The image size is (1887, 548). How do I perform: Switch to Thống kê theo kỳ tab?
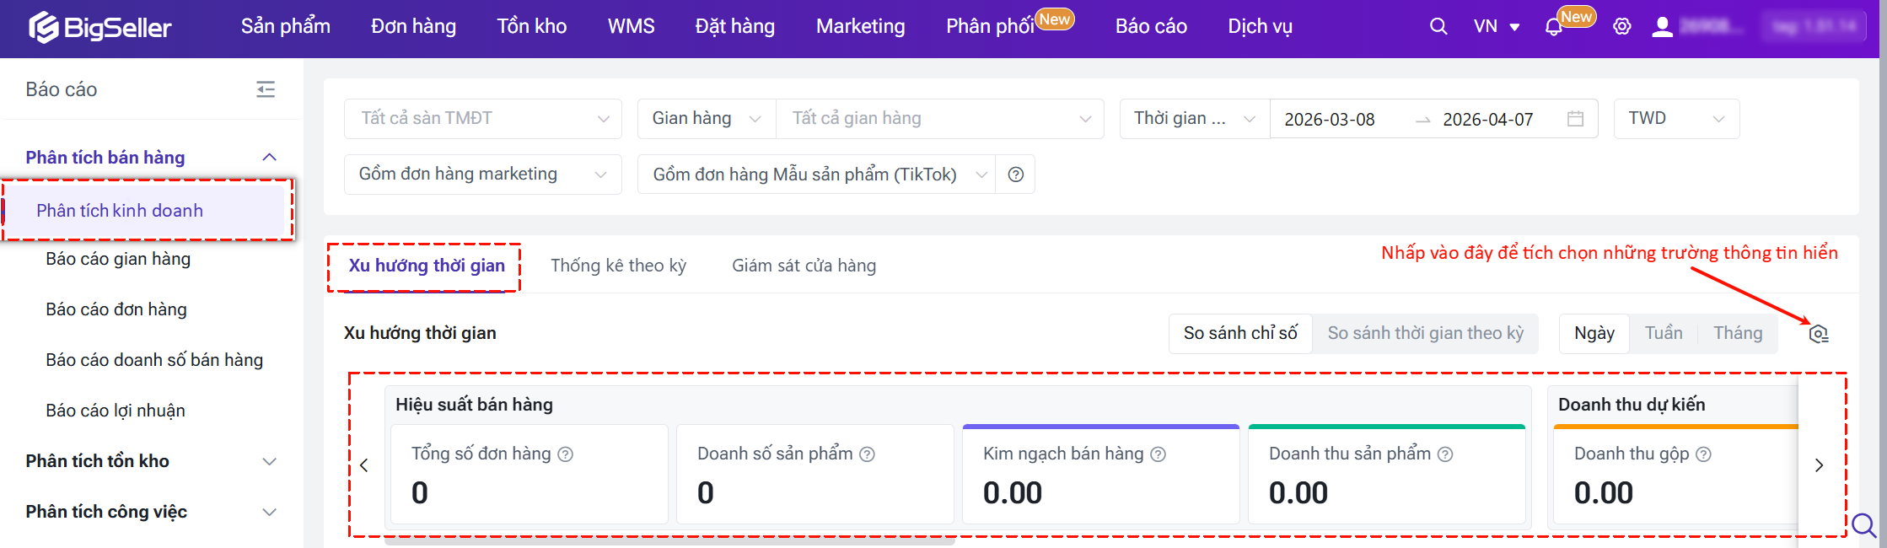click(618, 266)
